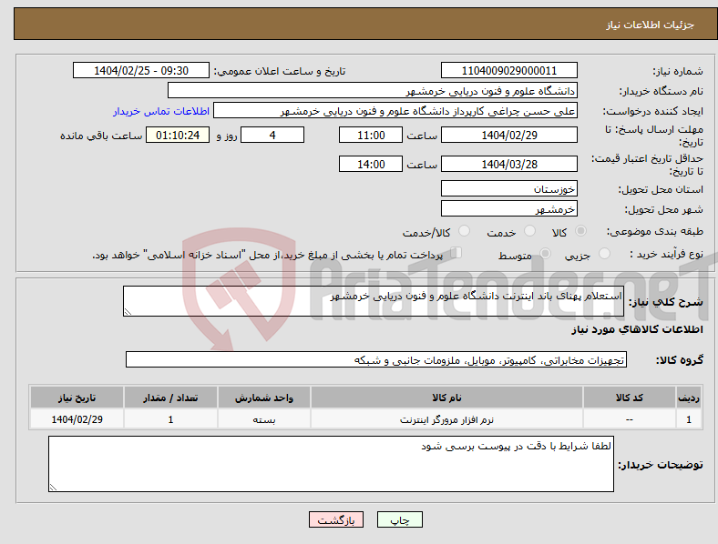Click the شماره نیاز field 1104009029000011
The height and width of the screenshot is (544, 718).
(x=508, y=71)
